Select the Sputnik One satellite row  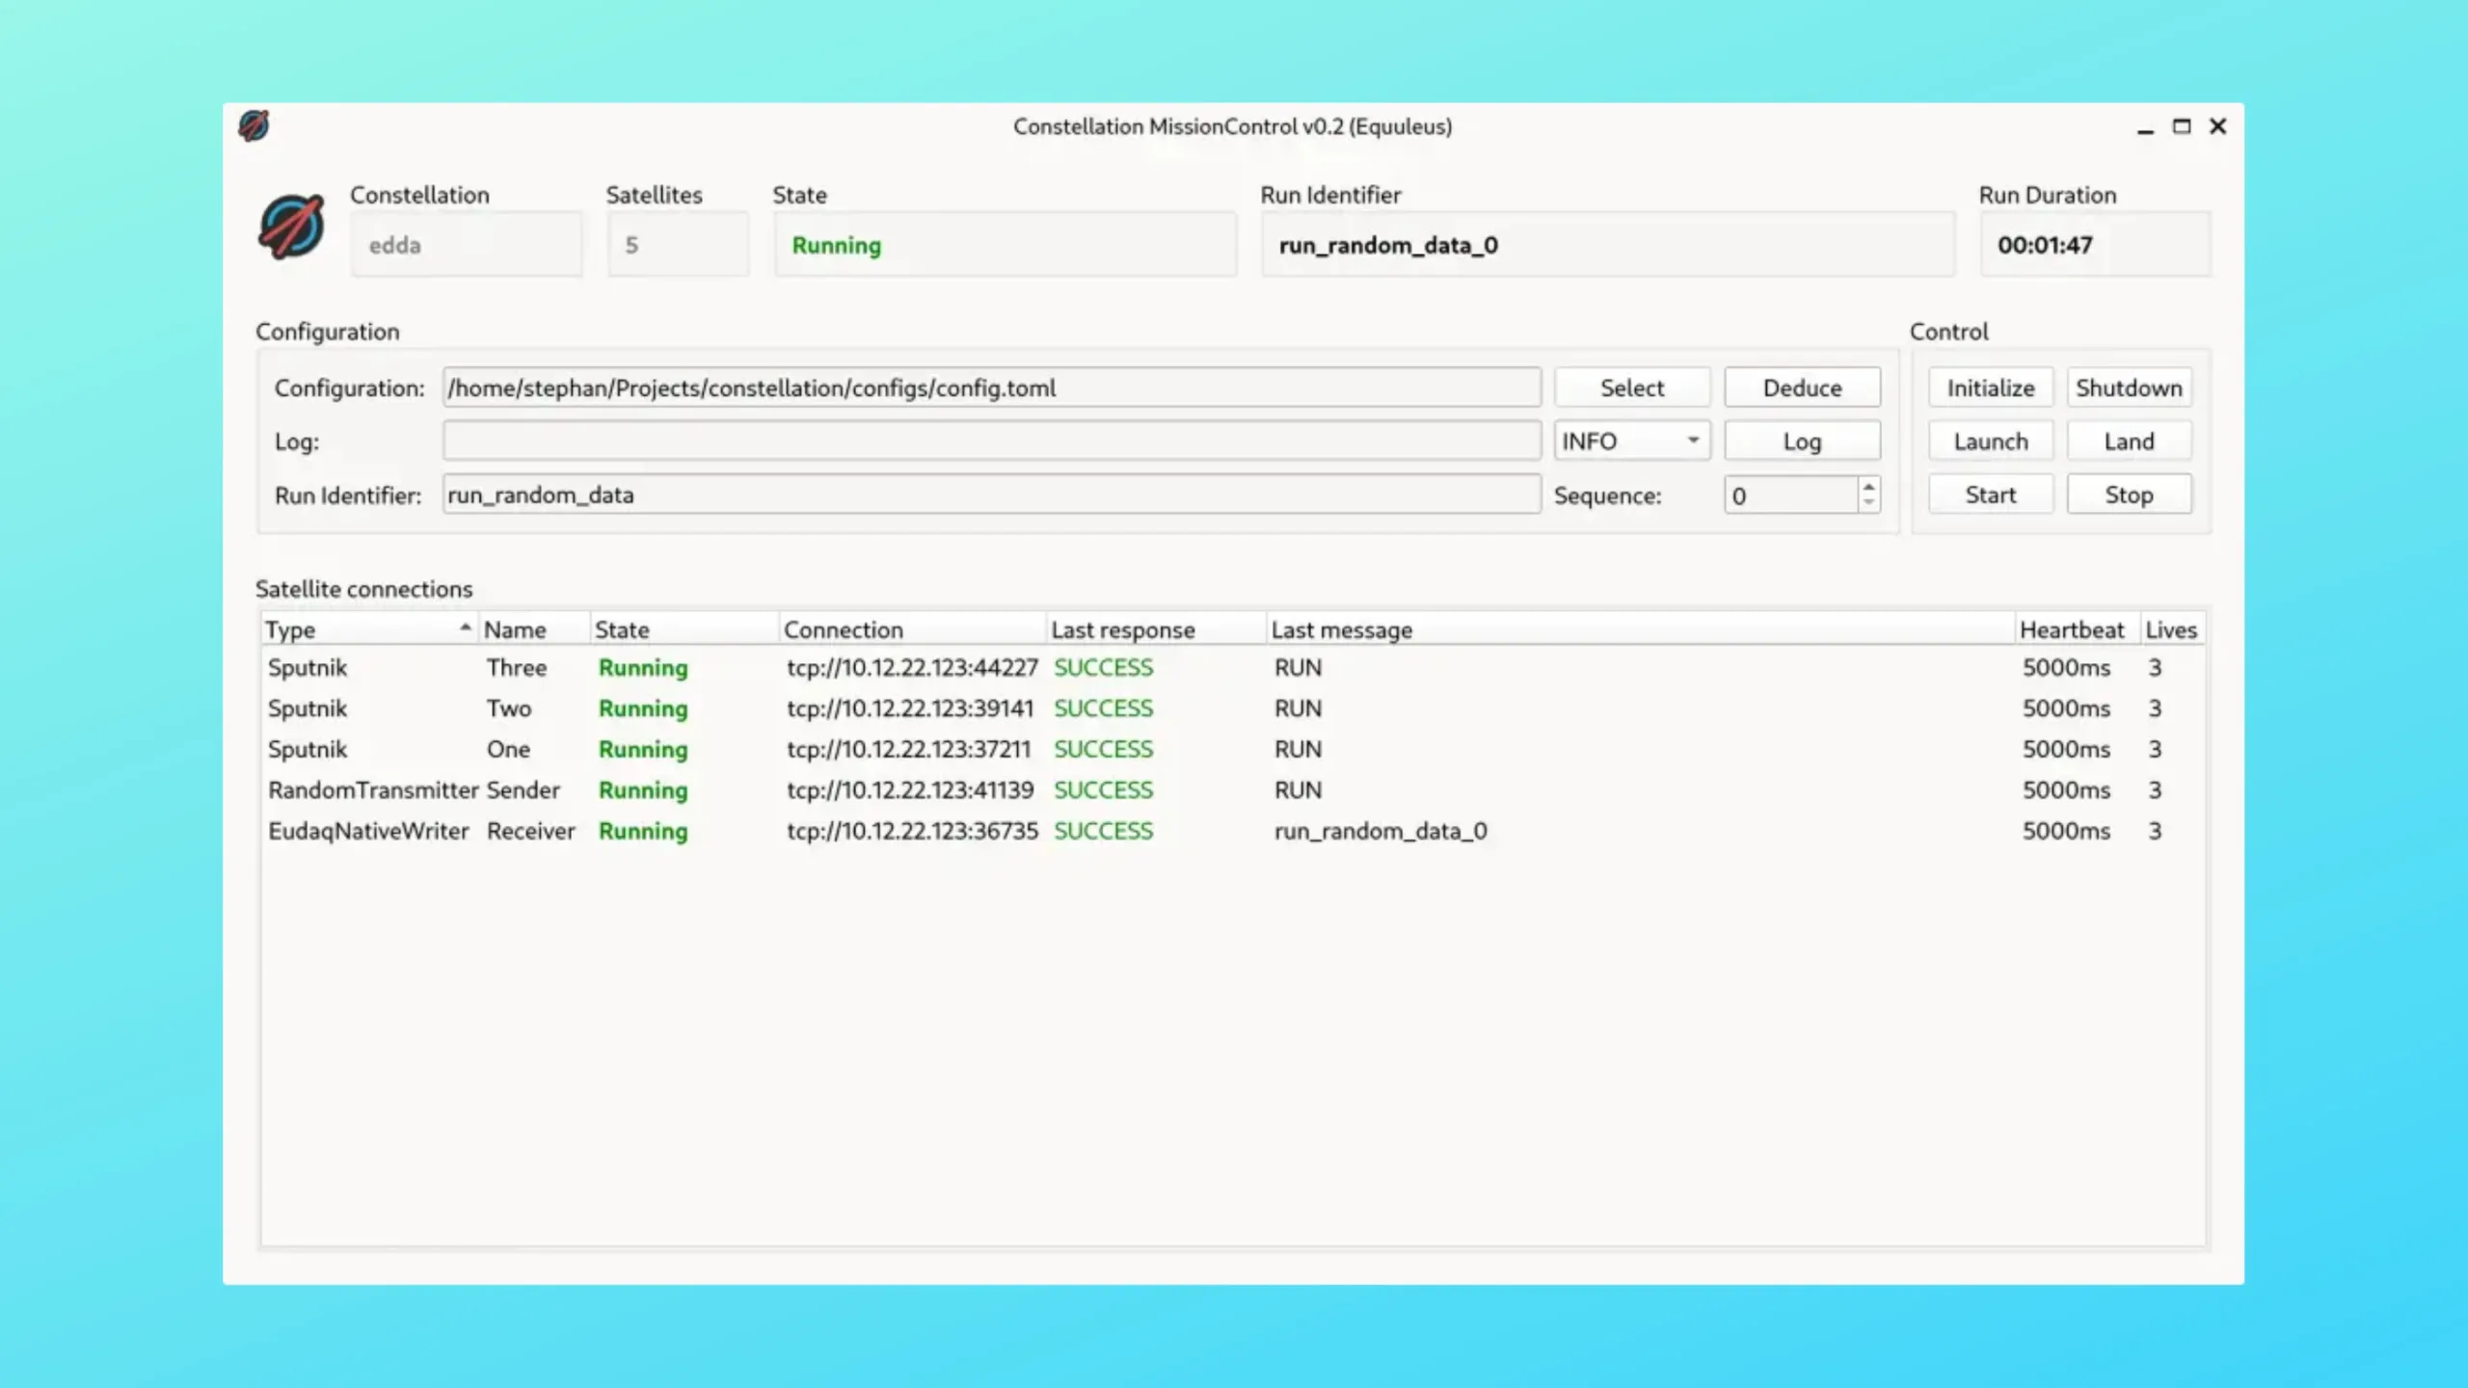1232,749
